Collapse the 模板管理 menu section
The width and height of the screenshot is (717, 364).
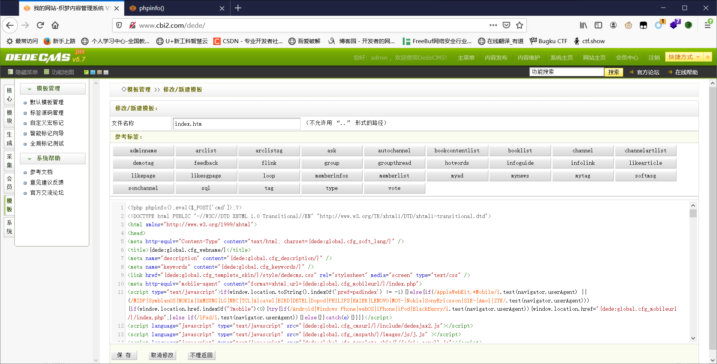click(x=53, y=89)
